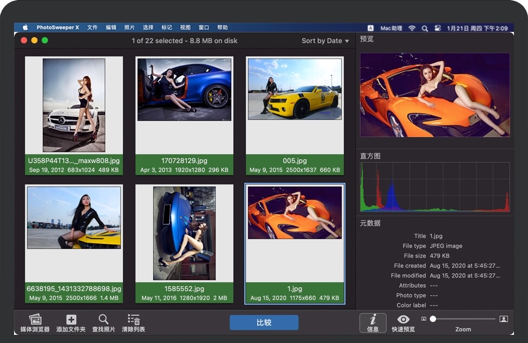Screen dimensions: 528x343
Task: Select the 170728129.jpg thumbnail
Action: coord(185,103)
